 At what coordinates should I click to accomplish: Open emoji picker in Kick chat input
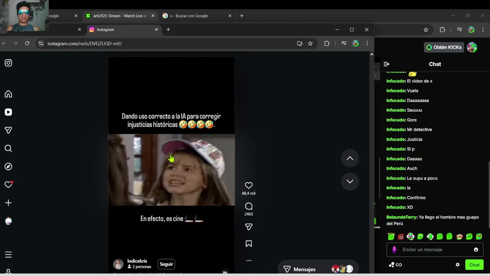point(476,250)
